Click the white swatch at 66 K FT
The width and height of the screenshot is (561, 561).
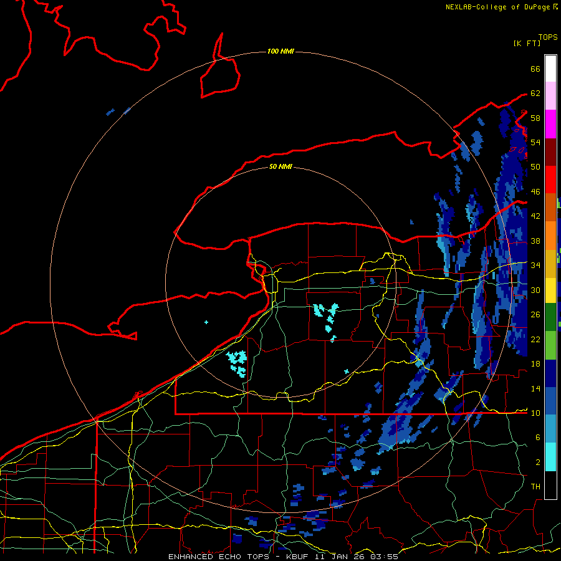pyautogui.click(x=550, y=69)
